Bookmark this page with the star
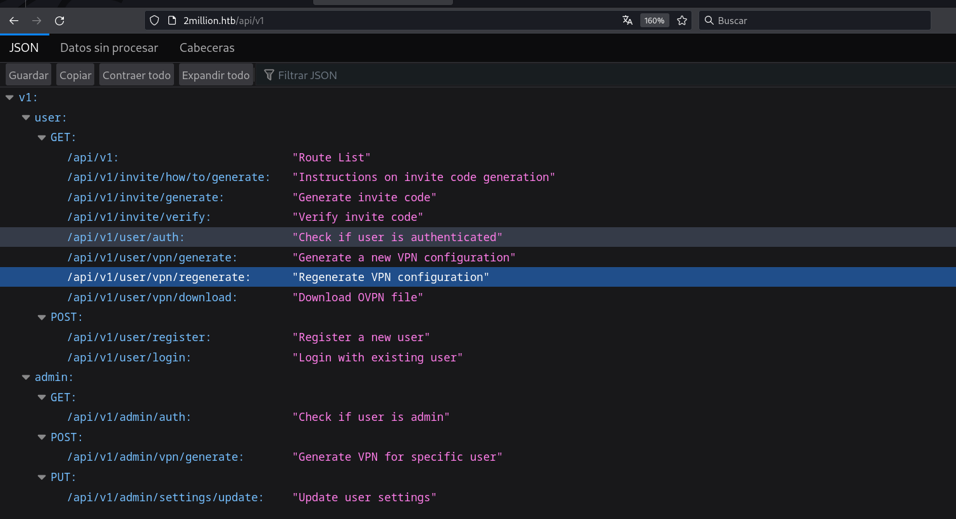Image resolution: width=956 pixels, height=519 pixels. click(x=682, y=20)
